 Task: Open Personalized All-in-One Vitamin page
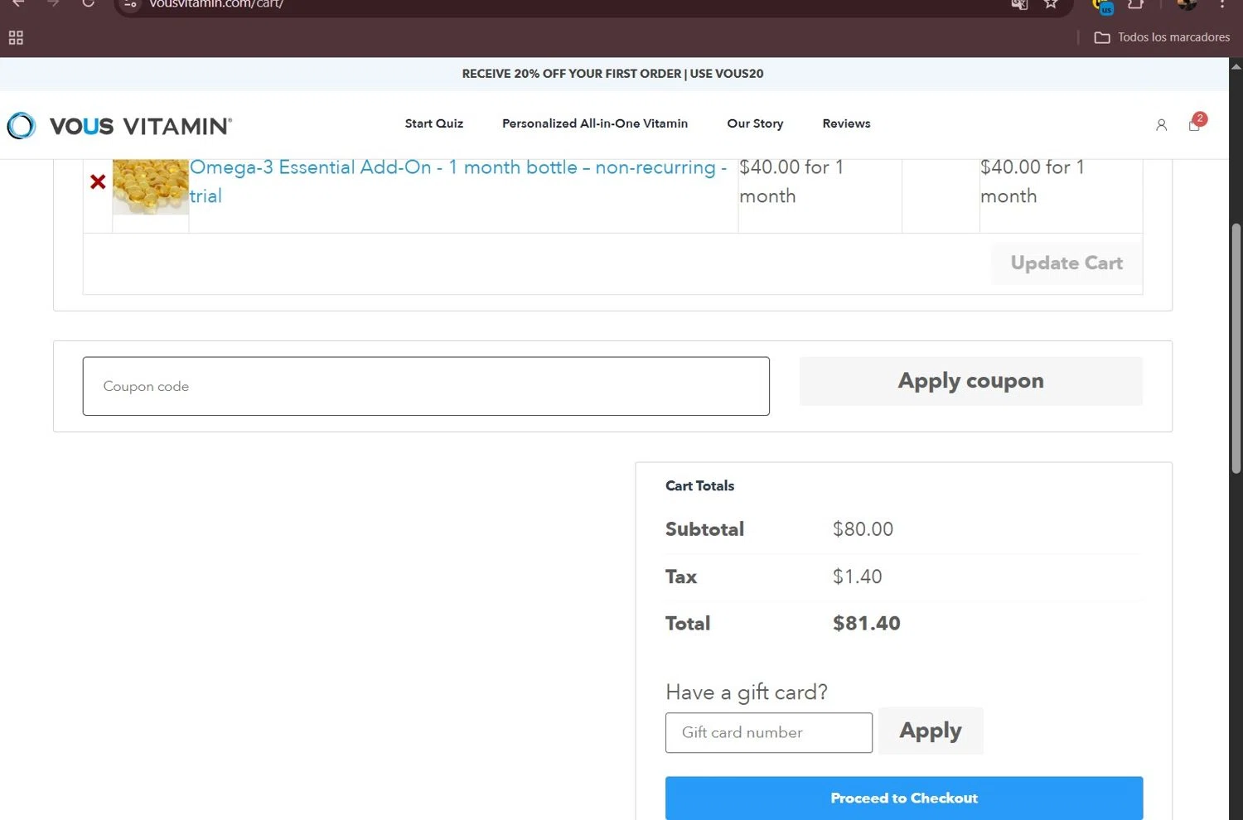click(595, 123)
